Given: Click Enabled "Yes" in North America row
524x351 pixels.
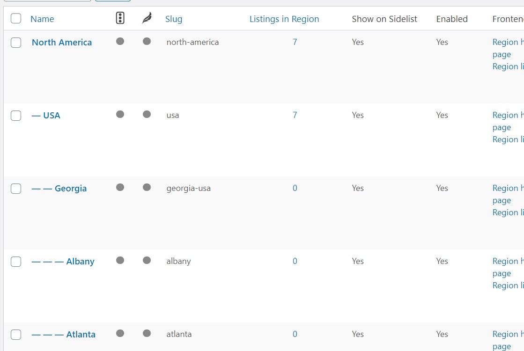Looking at the screenshot, I should [442, 42].
